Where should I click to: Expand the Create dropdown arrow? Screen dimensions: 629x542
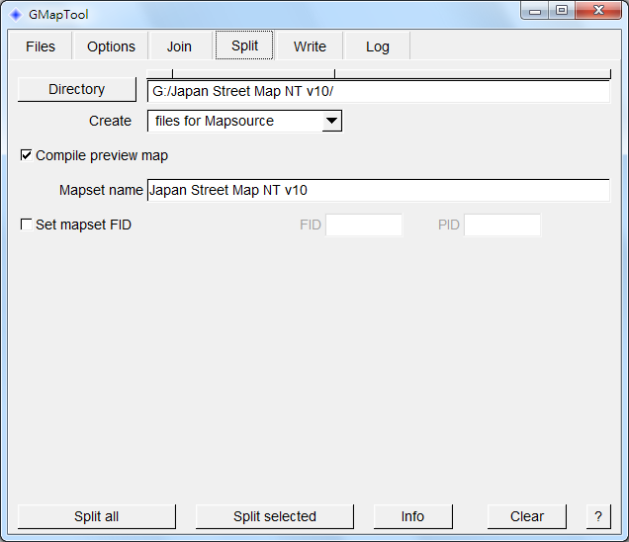[331, 121]
